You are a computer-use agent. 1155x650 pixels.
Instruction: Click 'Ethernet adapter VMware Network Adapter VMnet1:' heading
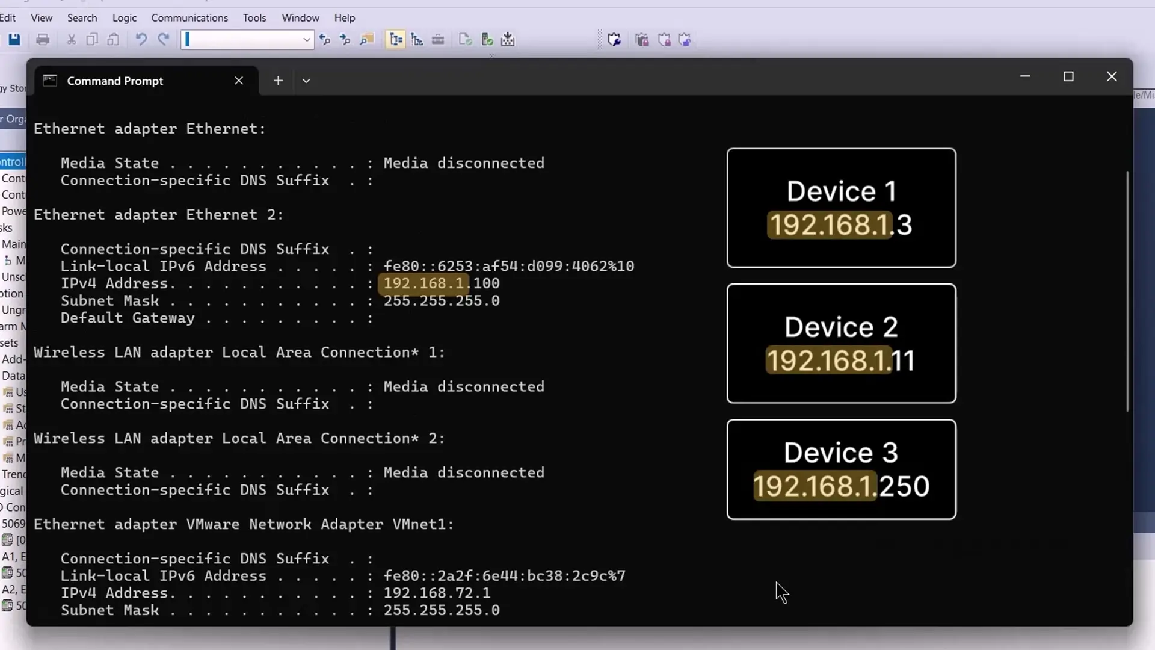[244, 524]
